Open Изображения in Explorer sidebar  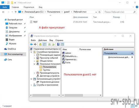point(14,36)
